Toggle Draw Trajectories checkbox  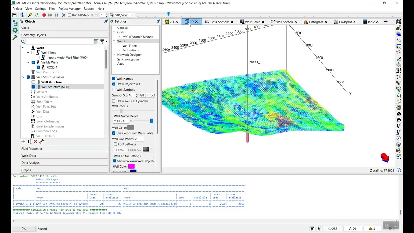pos(114,84)
